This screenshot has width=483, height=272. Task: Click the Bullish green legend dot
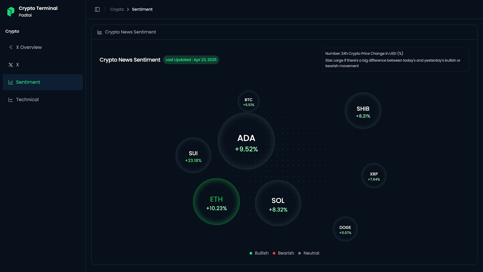pyautogui.click(x=250, y=253)
